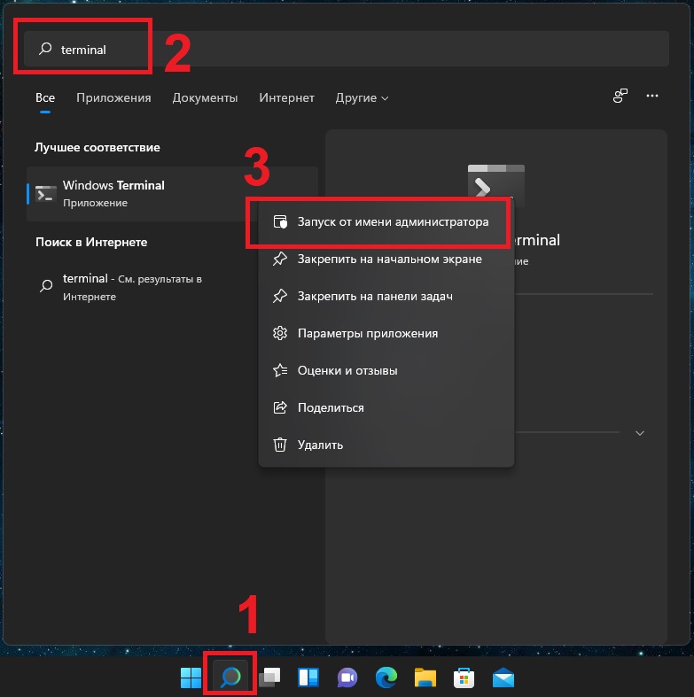Image resolution: width=694 pixels, height=697 pixels.
Task: Select the Windows Terminal best match result
Action: (173, 194)
